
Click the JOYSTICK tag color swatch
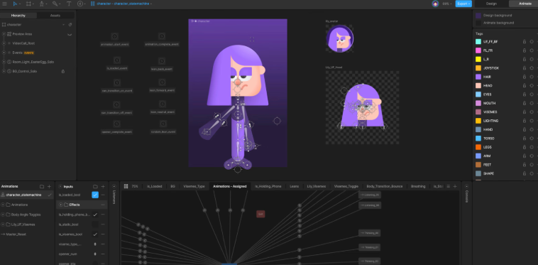[x=478, y=68]
